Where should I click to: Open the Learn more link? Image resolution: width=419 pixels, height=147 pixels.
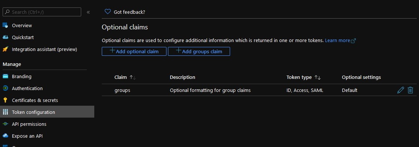[337, 41]
